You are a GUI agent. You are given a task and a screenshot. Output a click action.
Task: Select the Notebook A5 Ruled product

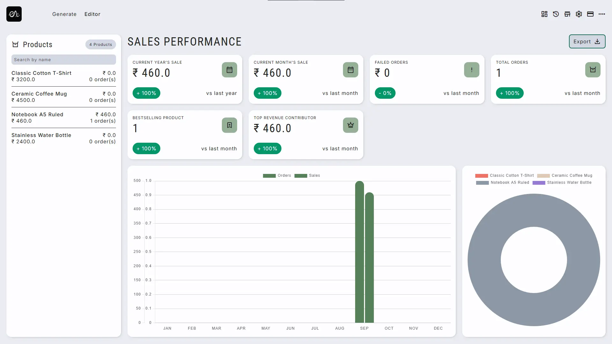64,118
